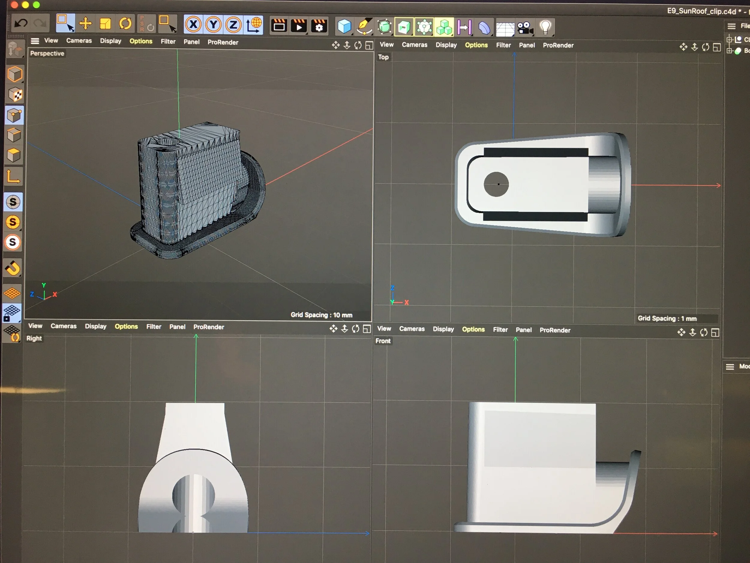Open Cameras menu in Perspective viewport
Screen dimensions: 750x563
tap(79, 41)
